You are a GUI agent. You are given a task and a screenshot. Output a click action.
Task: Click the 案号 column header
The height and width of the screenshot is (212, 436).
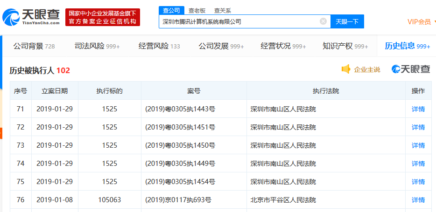(194, 91)
